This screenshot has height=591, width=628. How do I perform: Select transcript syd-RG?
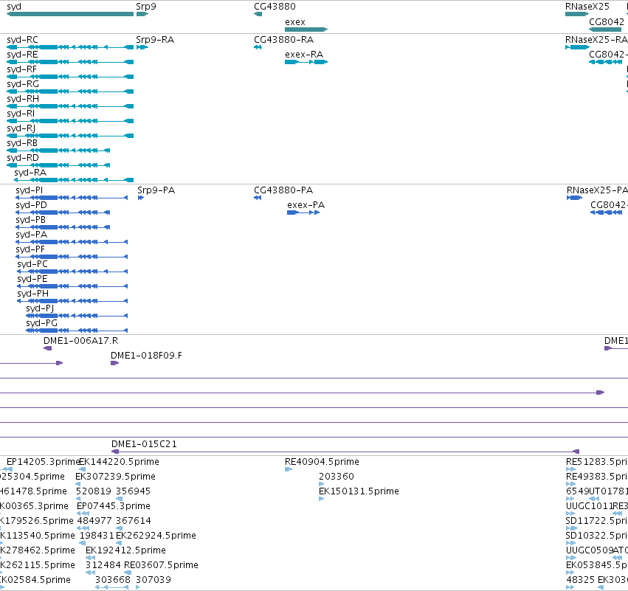tap(70, 91)
